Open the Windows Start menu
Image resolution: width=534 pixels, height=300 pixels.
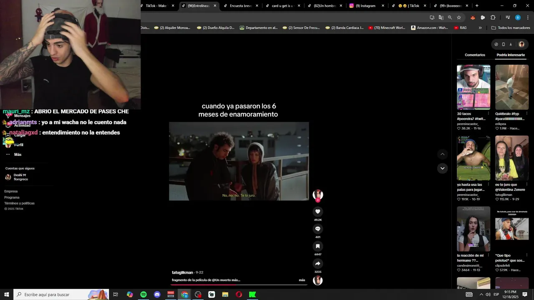7,295
